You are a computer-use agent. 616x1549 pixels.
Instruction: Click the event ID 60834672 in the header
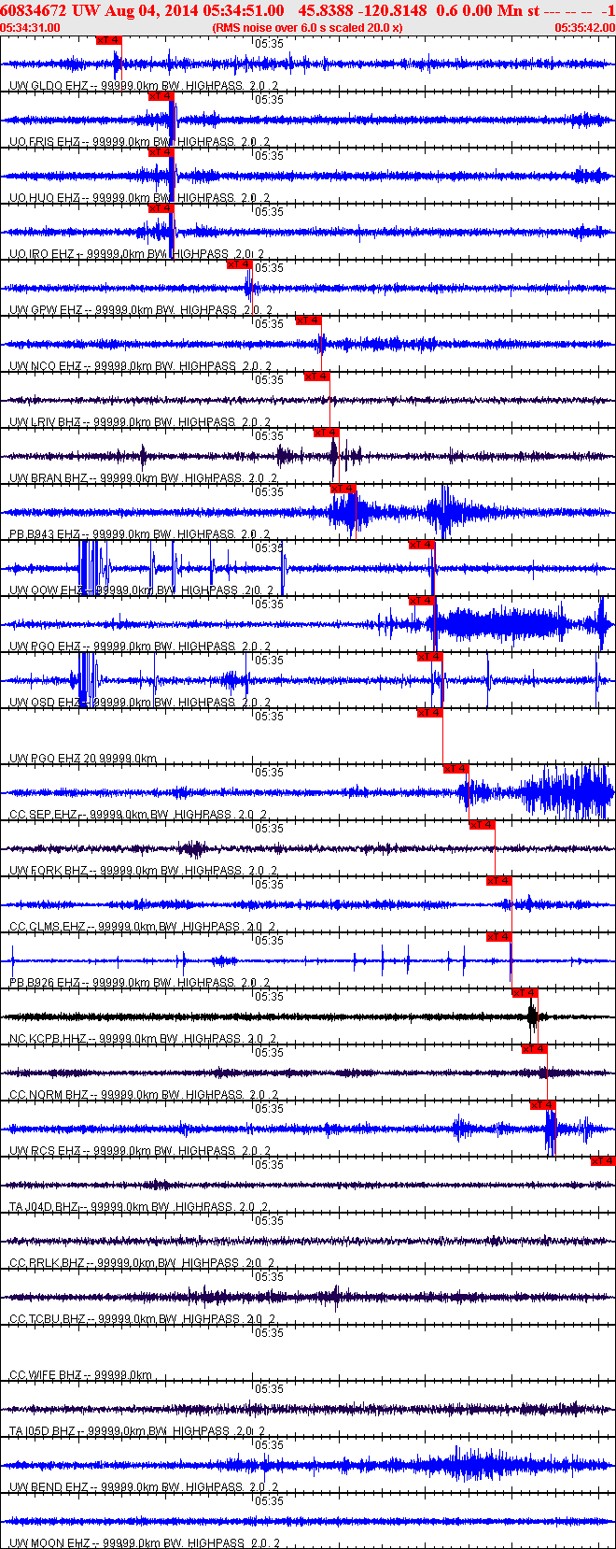pyautogui.click(x=34, y=10)
